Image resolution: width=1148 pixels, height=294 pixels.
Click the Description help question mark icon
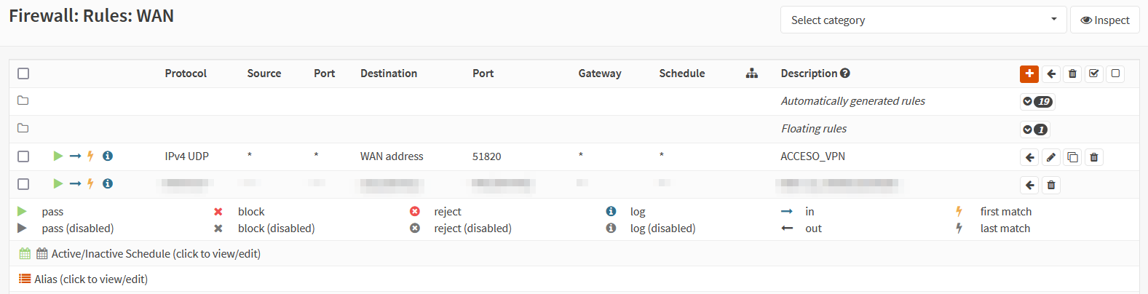click(x=845, y=73)
